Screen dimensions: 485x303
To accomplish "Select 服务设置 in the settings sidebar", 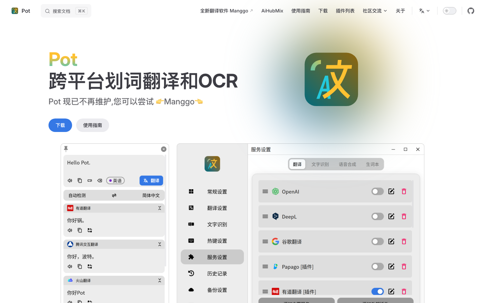I will point(212,257).
